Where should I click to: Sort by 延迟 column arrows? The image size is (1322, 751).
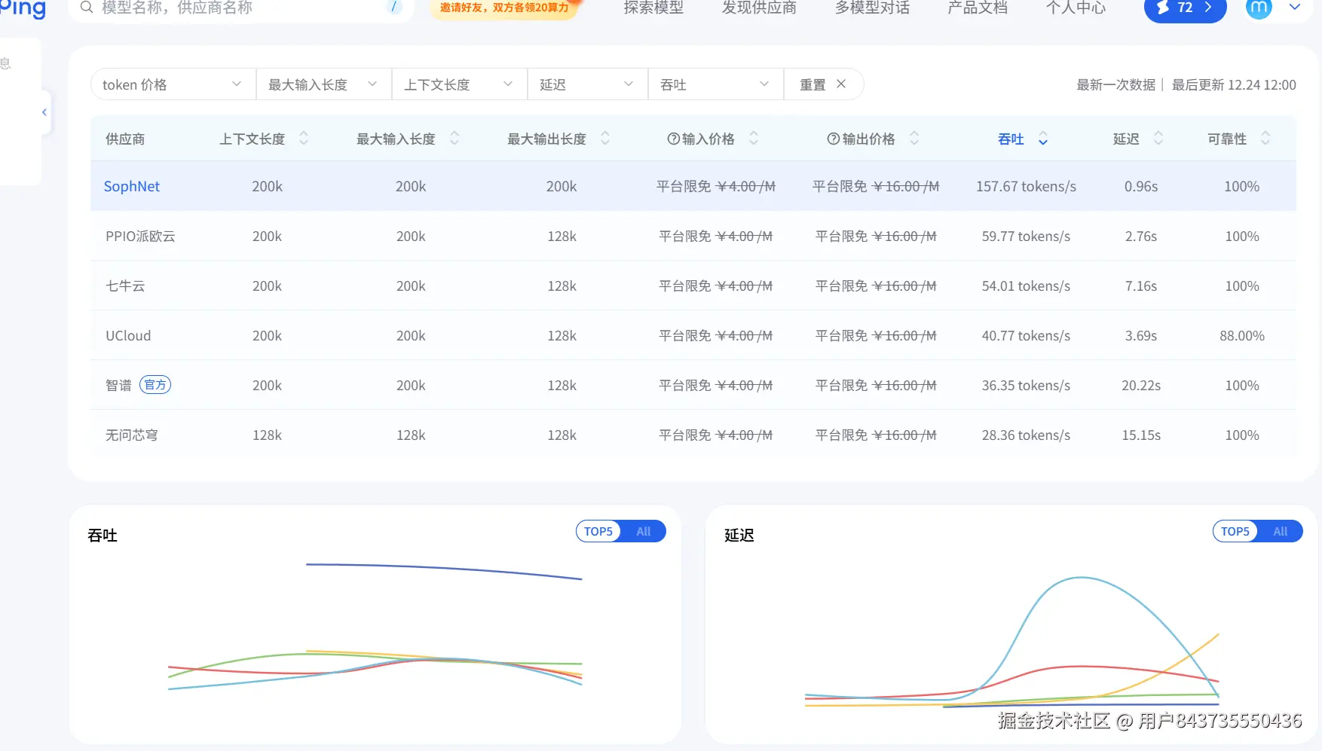[x=1158, y=139]
